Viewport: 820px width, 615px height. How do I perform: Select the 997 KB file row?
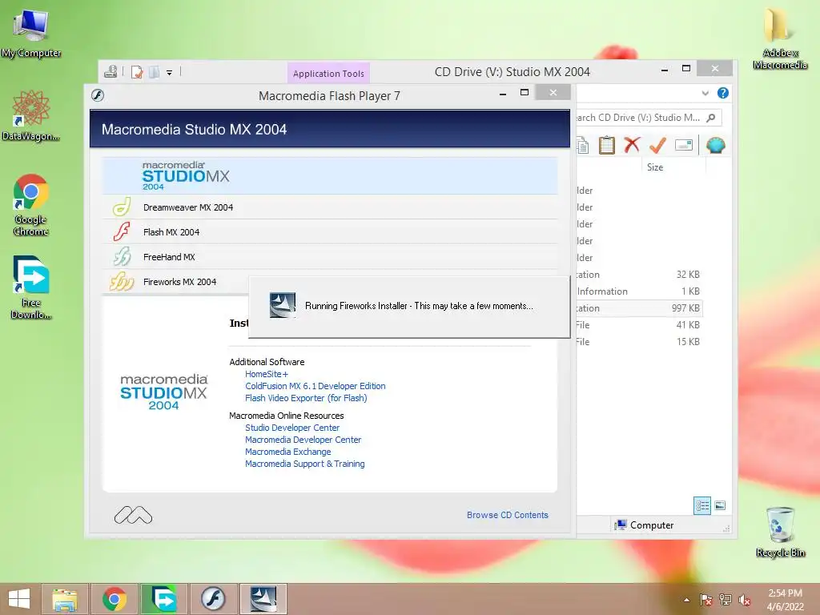pyautogui.click(x=640, y=308)
